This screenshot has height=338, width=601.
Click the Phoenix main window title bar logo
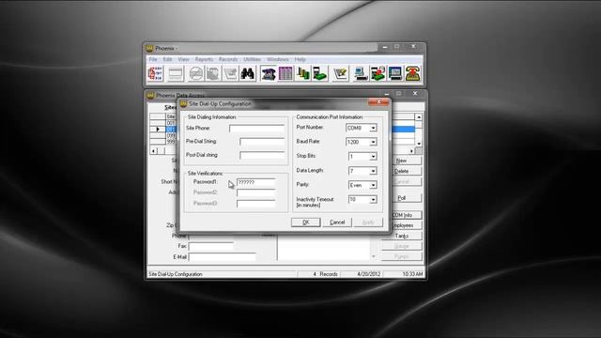click(x=149, y=48)
